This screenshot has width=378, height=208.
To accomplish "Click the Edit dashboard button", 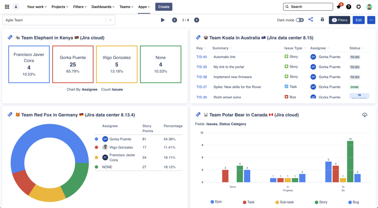I will coord(358,20).
